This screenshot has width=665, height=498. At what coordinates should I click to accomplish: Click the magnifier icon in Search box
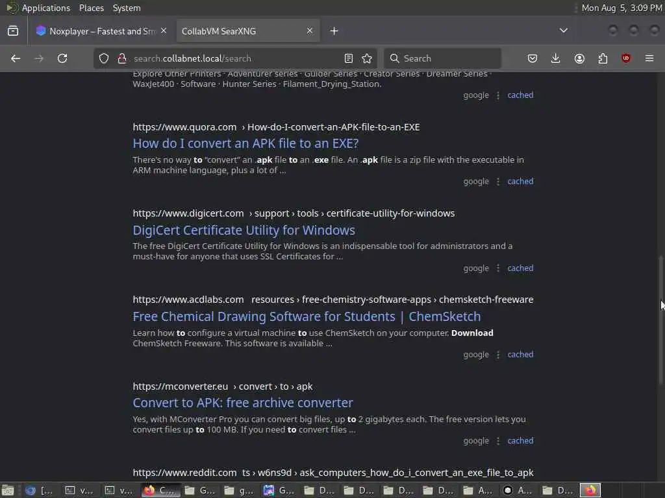pyautogui.click(x=394, y=58)
